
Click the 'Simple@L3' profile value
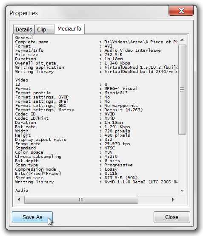coord(116,93)
